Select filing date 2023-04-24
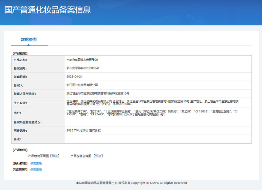This screenshot has height=190, width=262. click(74, 77)
